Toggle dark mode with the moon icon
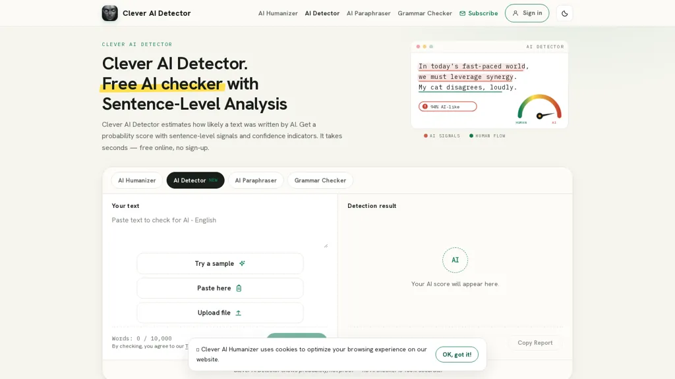Image resolution: width=675 pixels, height=379 pixels. 564,13
